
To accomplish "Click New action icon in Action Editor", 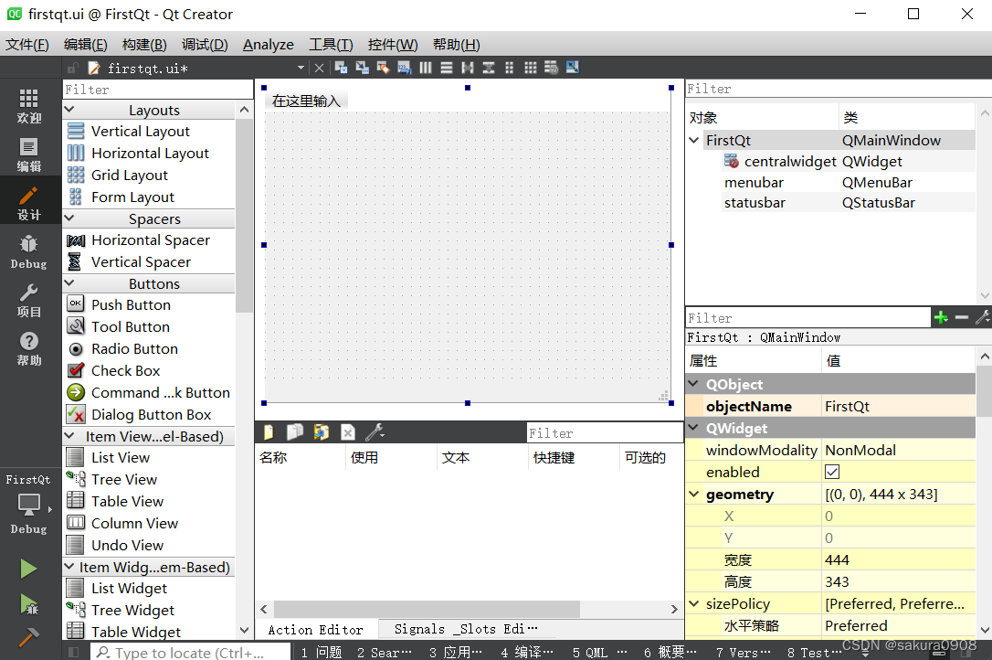I will [269, 432].
